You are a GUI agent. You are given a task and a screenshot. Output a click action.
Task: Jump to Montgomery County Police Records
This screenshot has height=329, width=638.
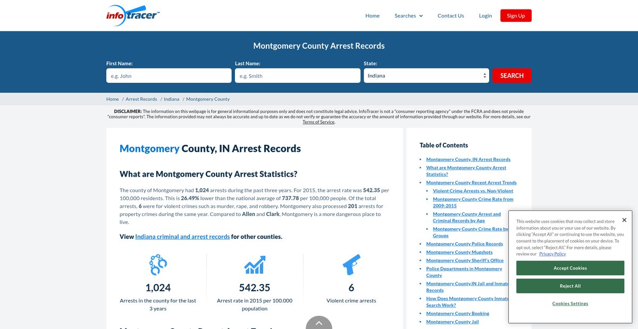pyautogui.click(x=465, y=244)
